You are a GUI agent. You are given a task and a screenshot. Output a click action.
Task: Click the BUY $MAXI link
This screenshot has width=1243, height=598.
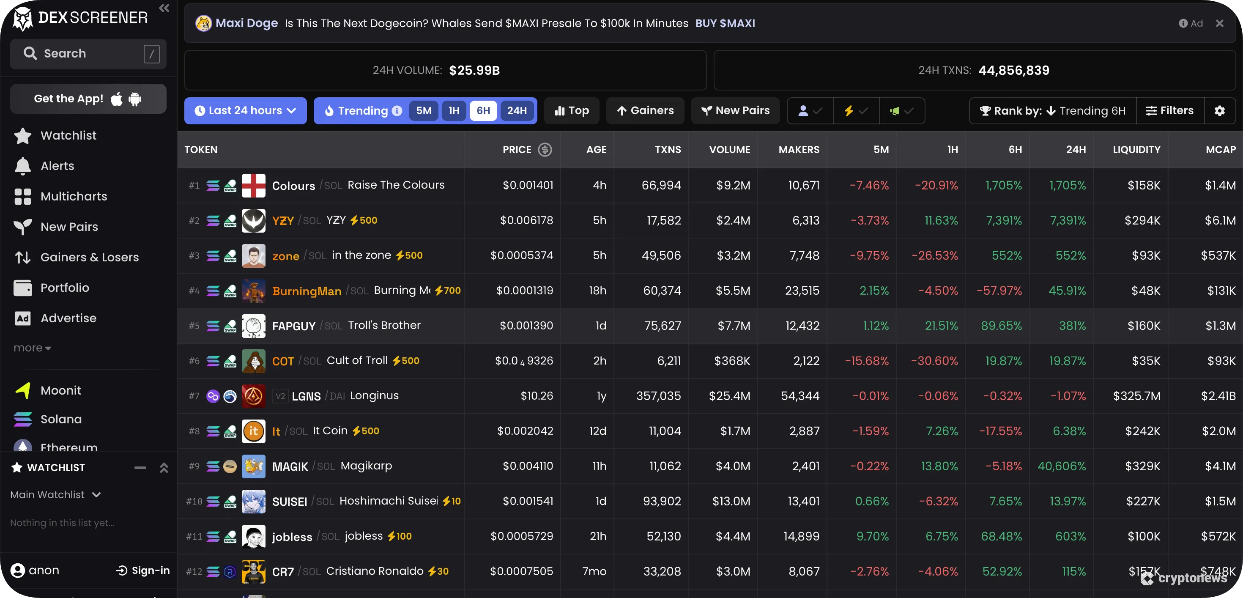725,23
